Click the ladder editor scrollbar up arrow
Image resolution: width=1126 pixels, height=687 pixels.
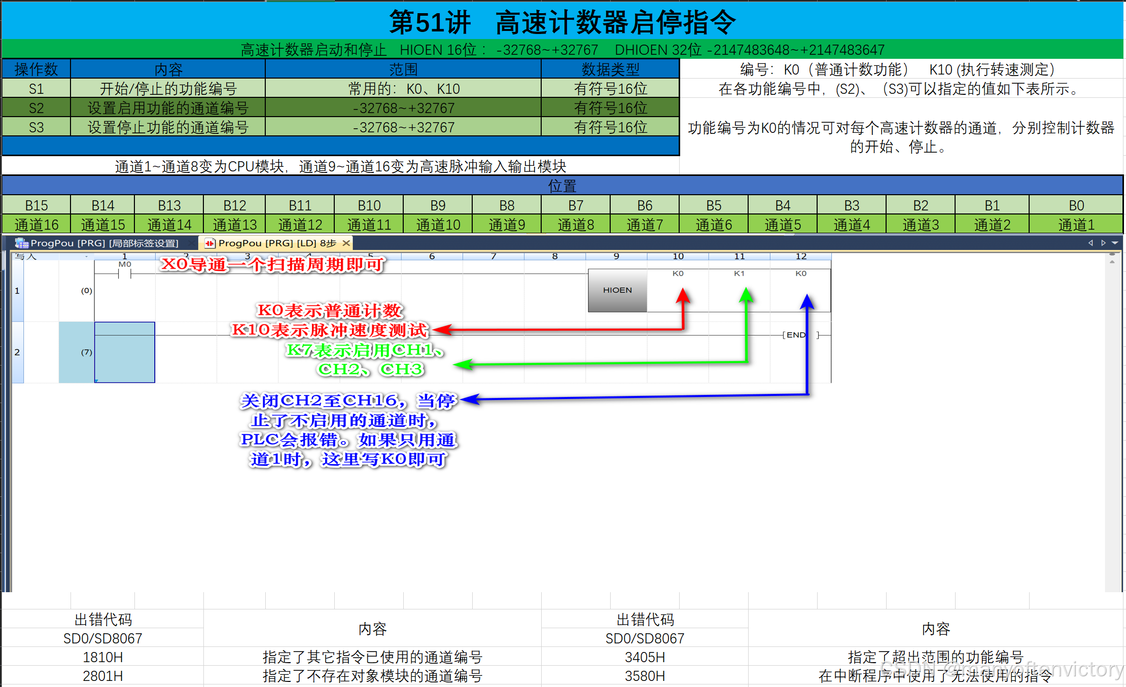pos(1112,262)
